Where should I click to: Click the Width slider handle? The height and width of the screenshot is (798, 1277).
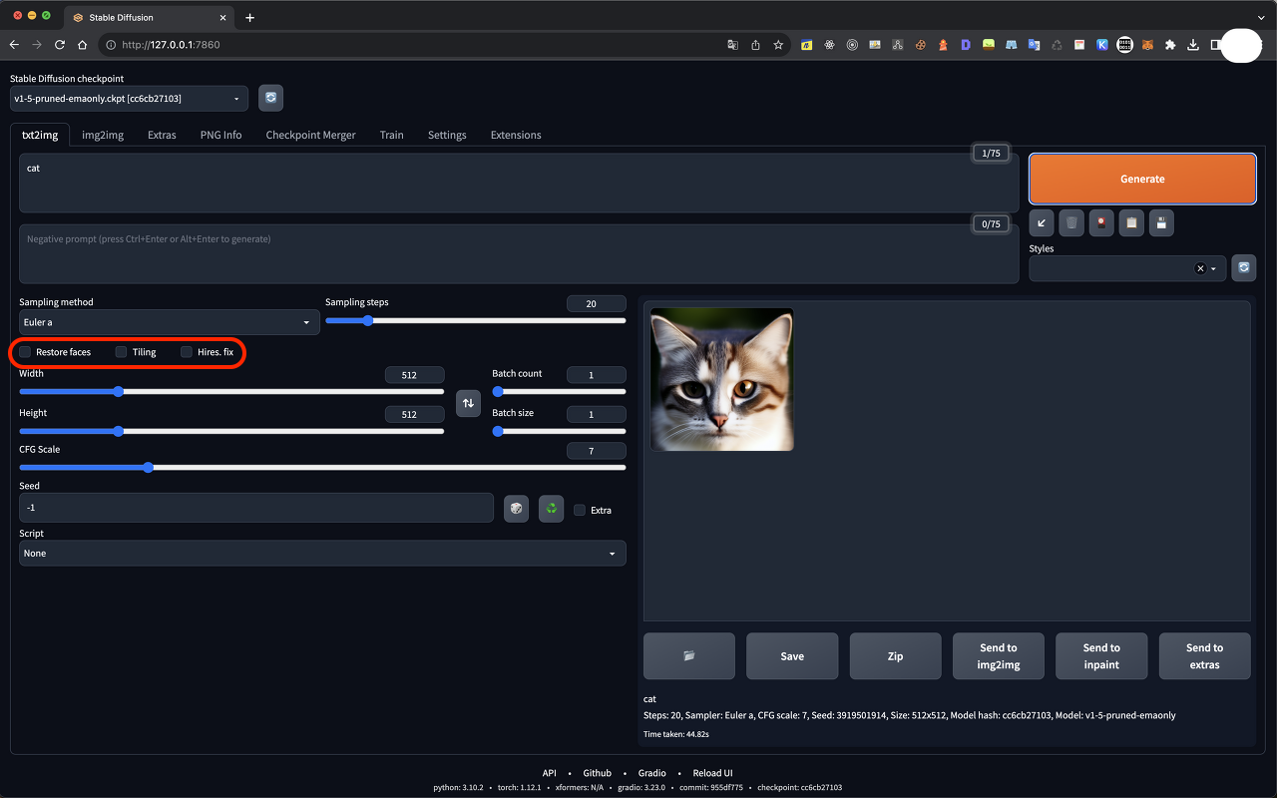[x=119, y=391]
